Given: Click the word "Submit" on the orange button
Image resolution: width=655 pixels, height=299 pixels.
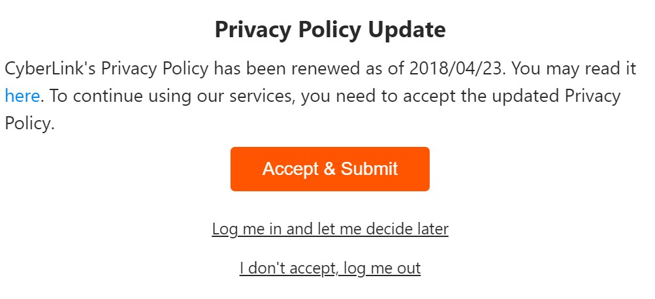Looking at the screenshot, I should coord(369,169).
